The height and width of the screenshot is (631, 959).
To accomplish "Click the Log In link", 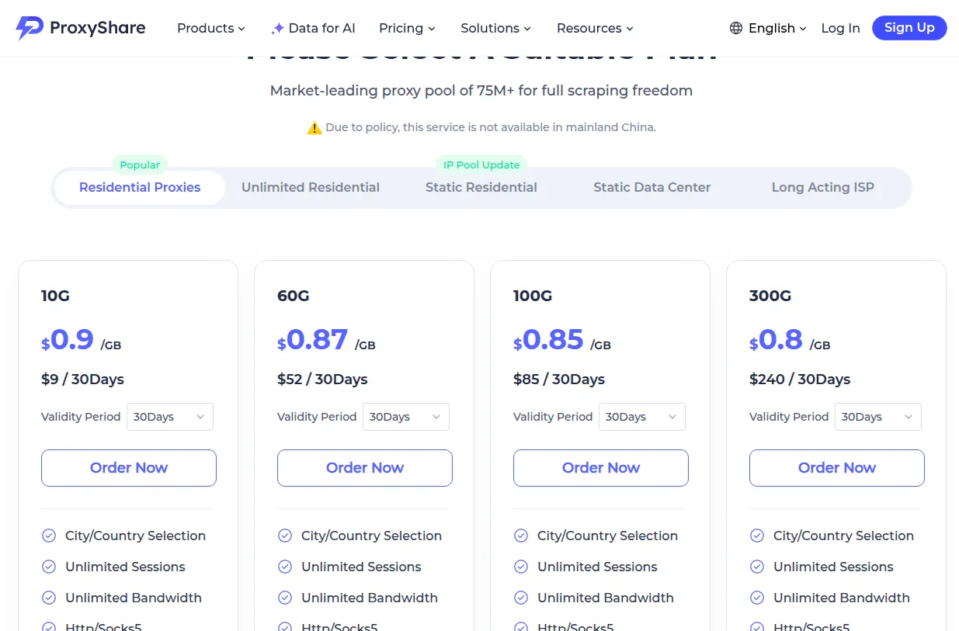I will [x=840, y=28].
